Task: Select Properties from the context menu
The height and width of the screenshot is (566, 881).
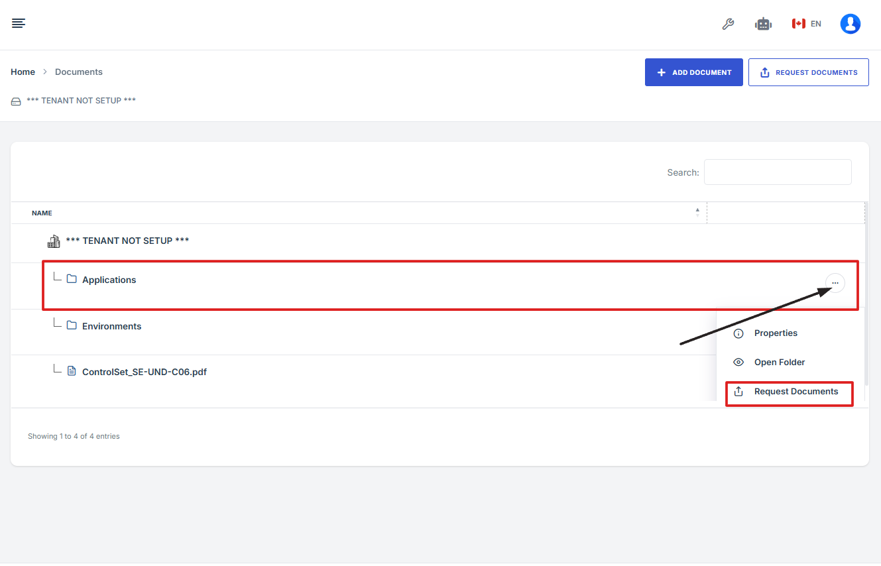Action: [x=776, y=333]
